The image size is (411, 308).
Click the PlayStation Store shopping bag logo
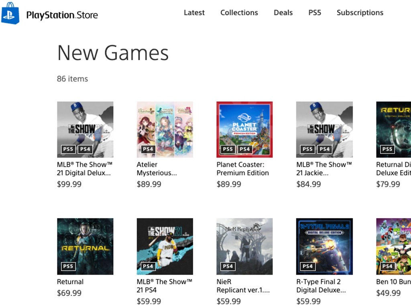coord(10,13)
